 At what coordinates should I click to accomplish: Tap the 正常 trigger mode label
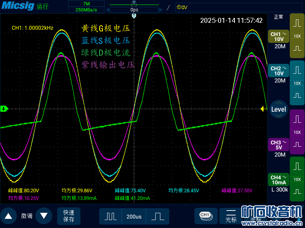point(278,17)
